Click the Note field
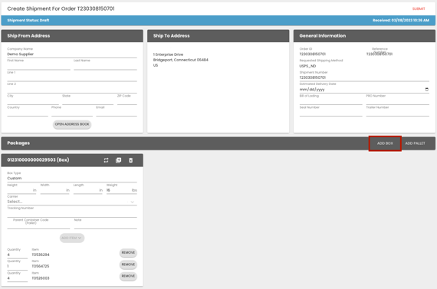The image size is (437, 289). point(105,225)
